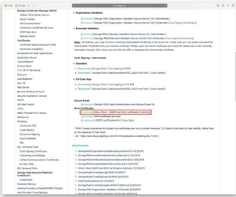The height and width of the screenshot is (197, 236).
Task: Open SSL Renewal FAQs
Action: point(27,168)
